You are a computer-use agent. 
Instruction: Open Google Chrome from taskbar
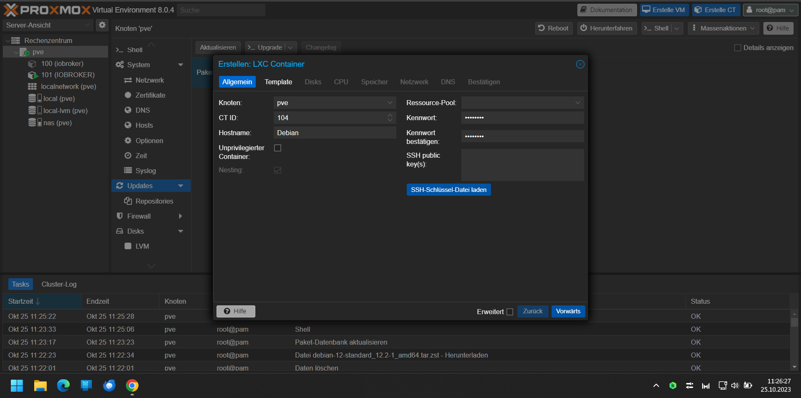[x=132, y=385]
